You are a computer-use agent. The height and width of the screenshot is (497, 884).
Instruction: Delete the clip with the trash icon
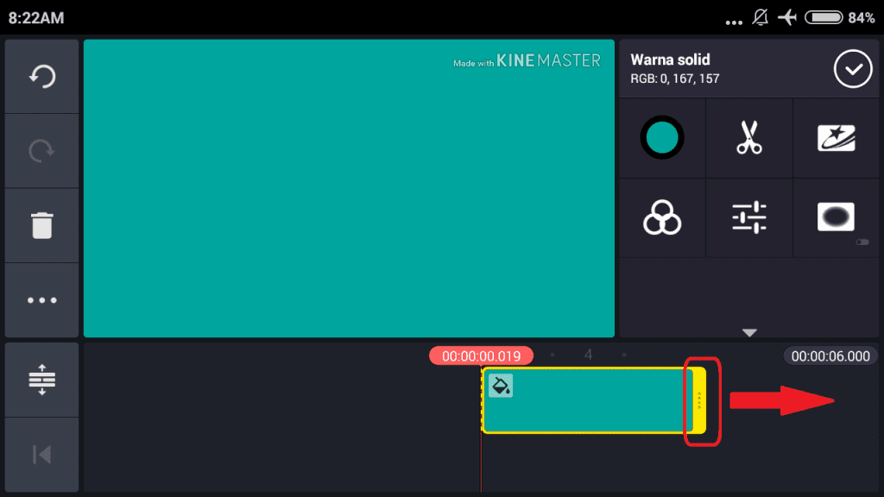click(42, 225)
